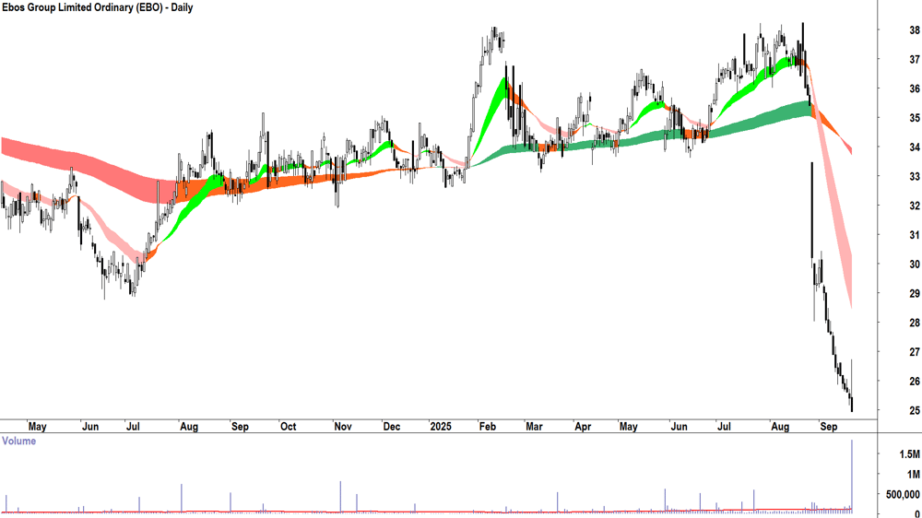Click the 33 price axis label
922x518 pixels.
coord(915,176)
